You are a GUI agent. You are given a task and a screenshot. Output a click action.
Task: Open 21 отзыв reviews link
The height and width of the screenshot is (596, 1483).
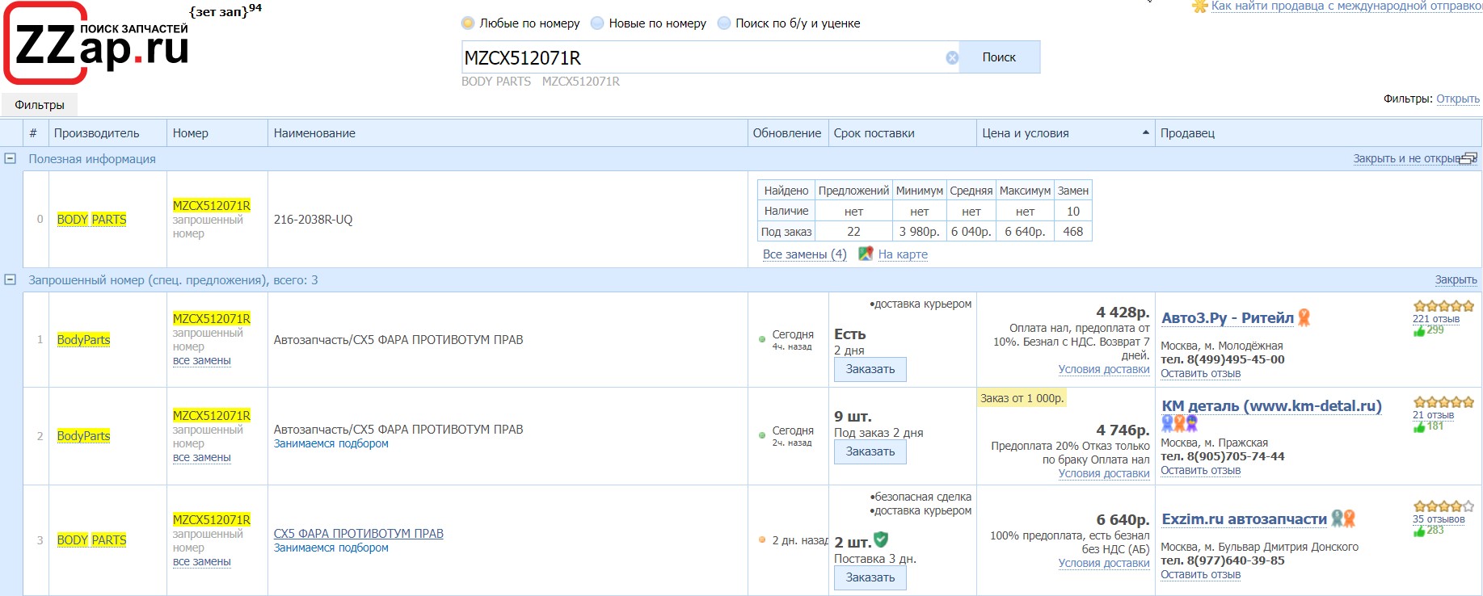[x=1433, y=415]
